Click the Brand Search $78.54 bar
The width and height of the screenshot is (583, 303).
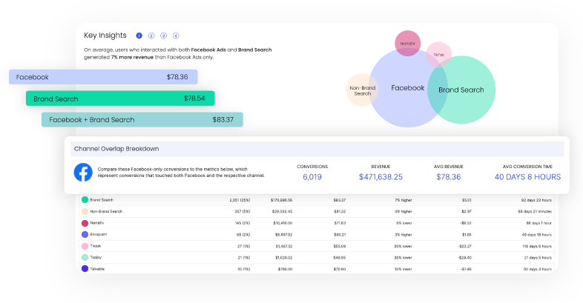[120, 98]
